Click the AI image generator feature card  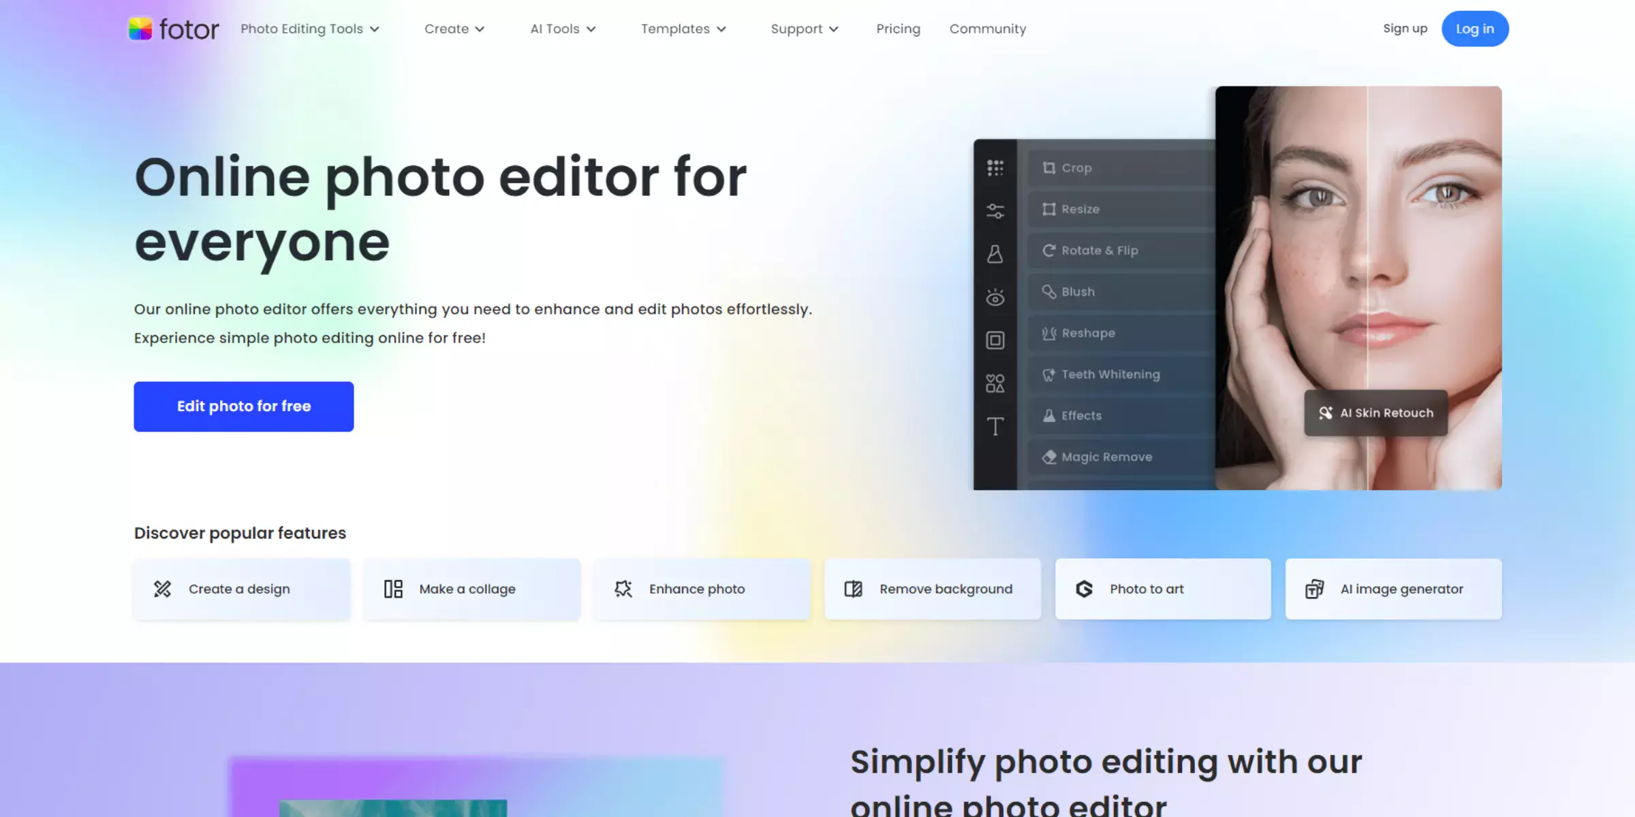tap(1393, 589)
